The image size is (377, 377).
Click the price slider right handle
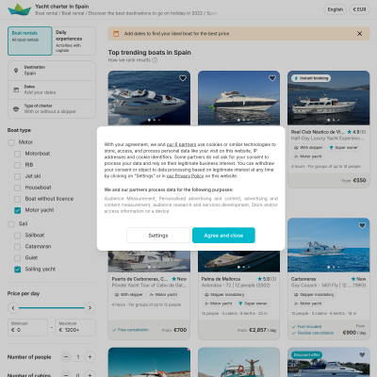pos(90,308)
